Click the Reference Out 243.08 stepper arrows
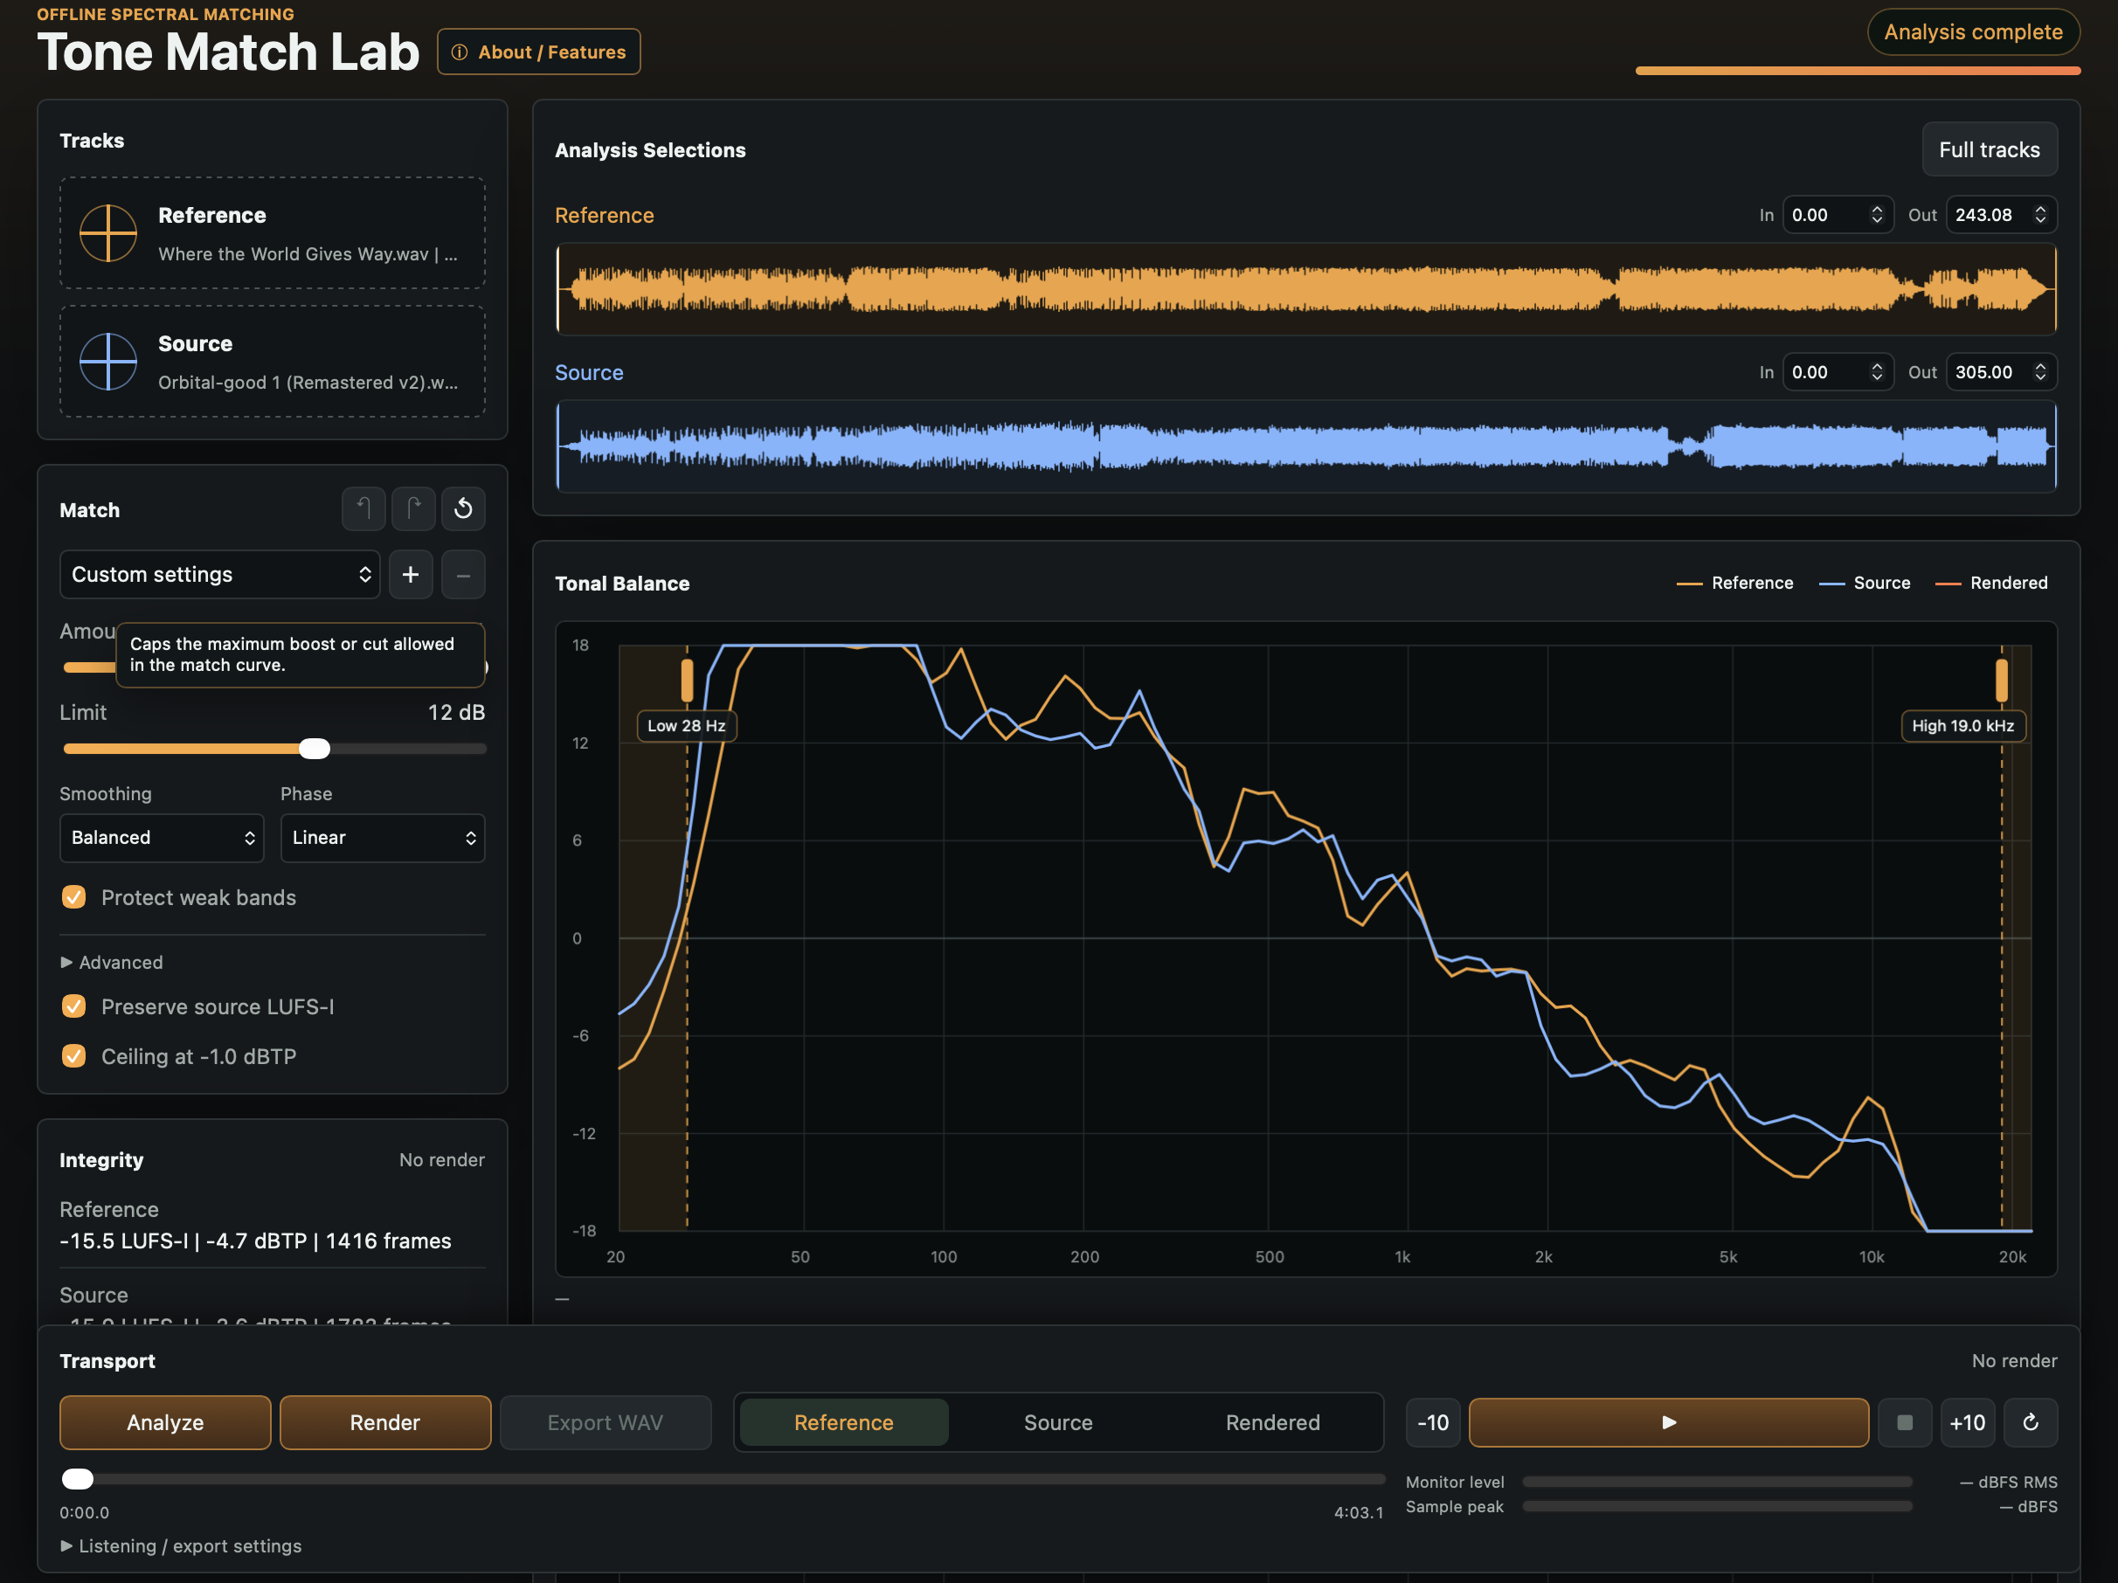The width and height of the screenshot is (2118, 1583). (2040, 214)
